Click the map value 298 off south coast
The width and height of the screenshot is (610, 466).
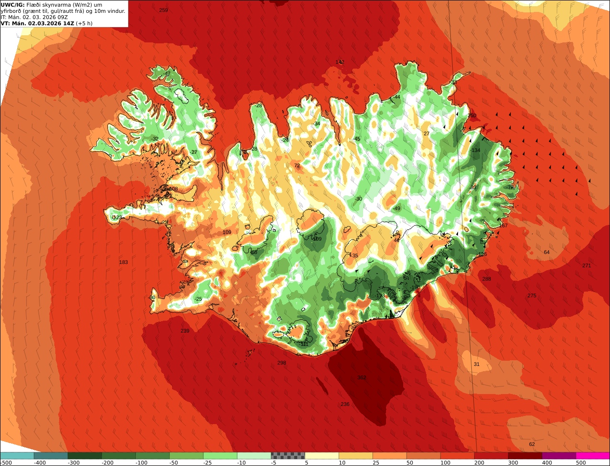(282, 363)
